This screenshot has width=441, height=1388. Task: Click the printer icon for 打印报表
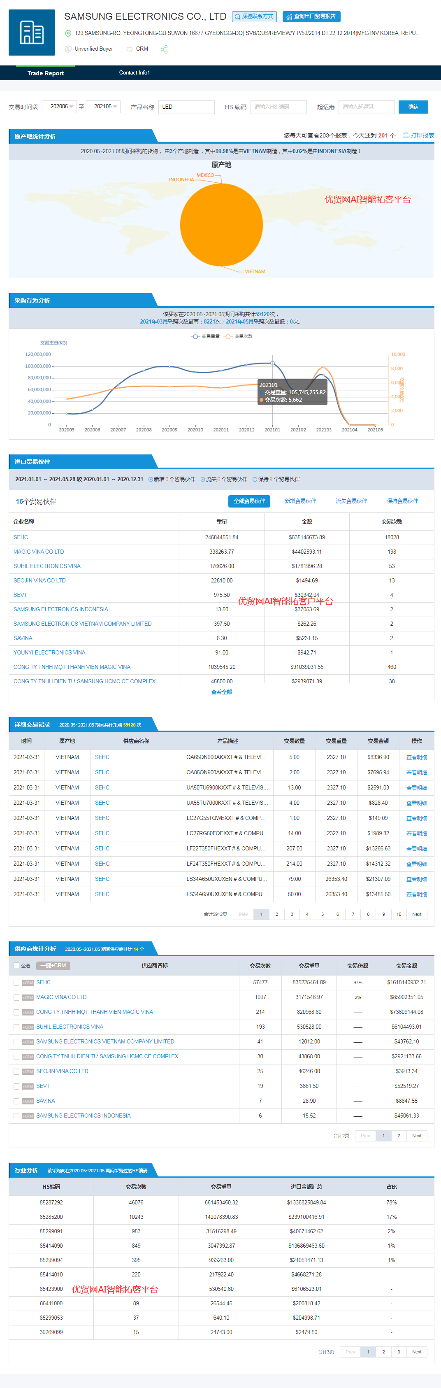(406, 135)
